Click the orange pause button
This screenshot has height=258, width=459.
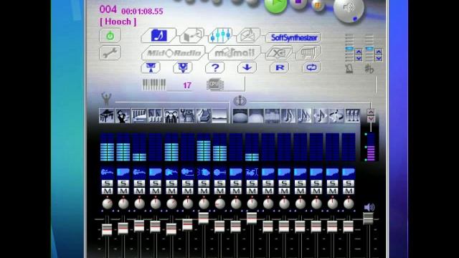pyautogui.click(x=318, y=5)
